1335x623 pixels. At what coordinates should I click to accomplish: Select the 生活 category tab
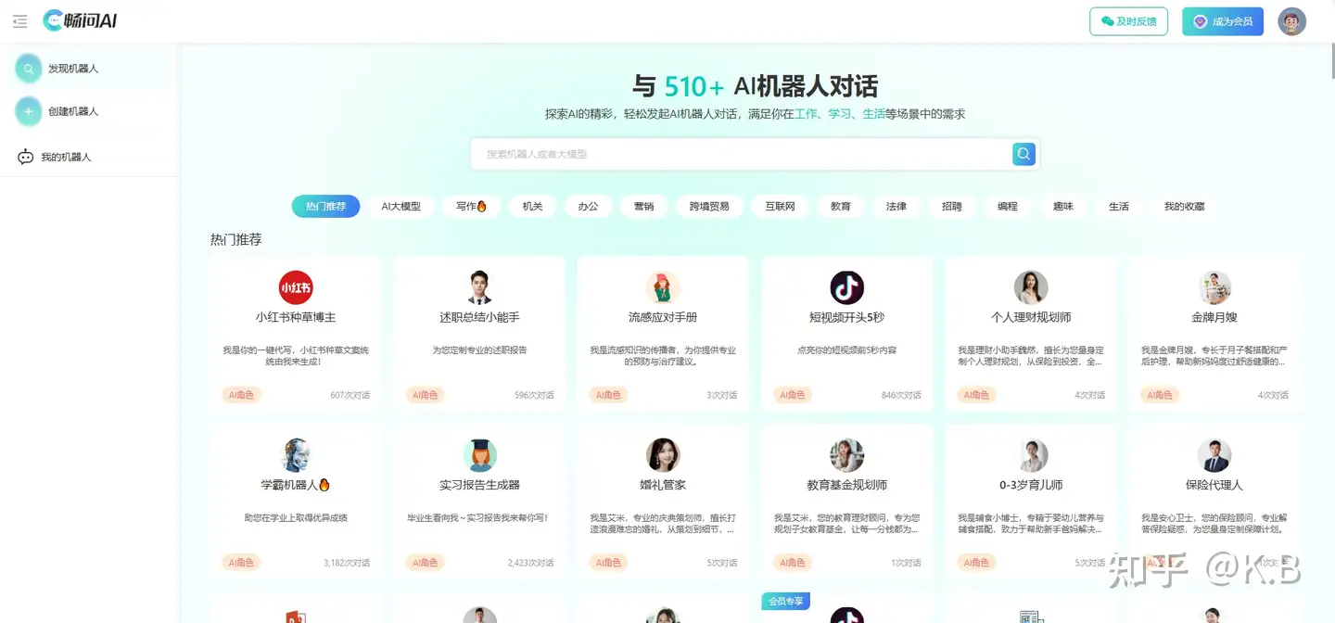1119,206
